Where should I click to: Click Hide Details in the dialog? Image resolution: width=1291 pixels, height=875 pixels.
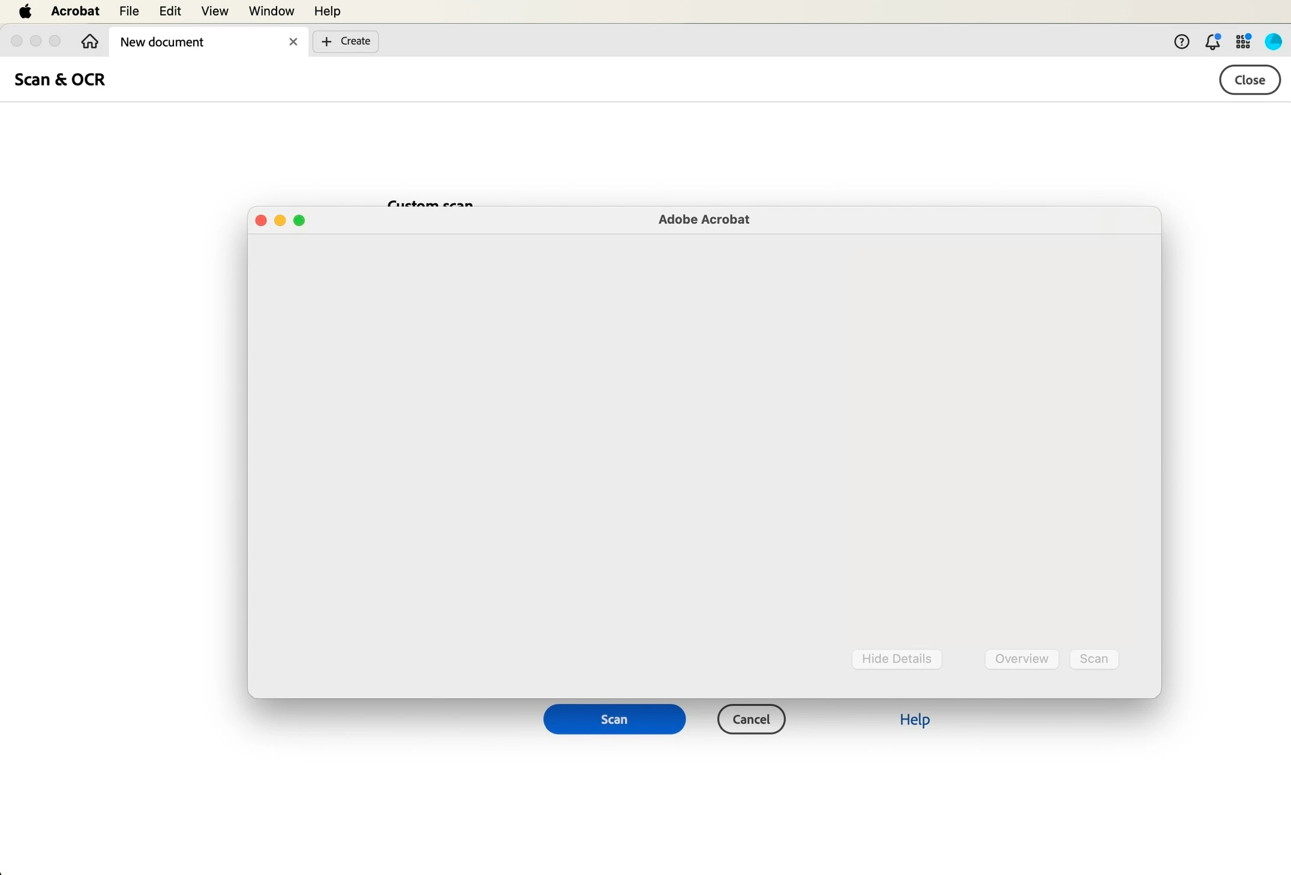tap(896, 658)
